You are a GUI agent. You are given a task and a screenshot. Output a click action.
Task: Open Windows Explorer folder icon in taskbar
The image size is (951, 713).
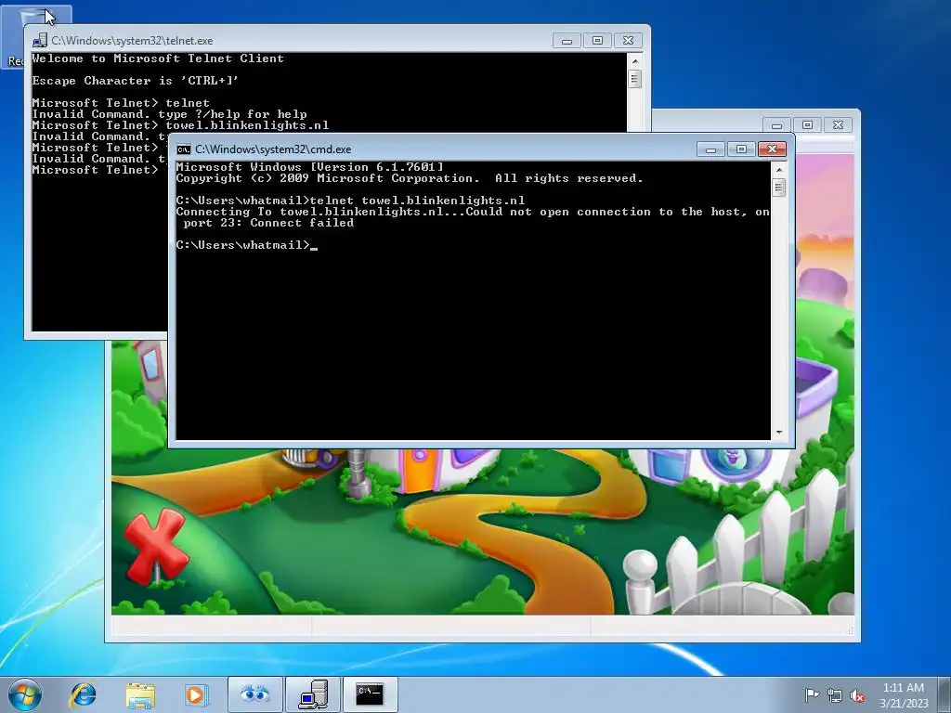(140, 694)
